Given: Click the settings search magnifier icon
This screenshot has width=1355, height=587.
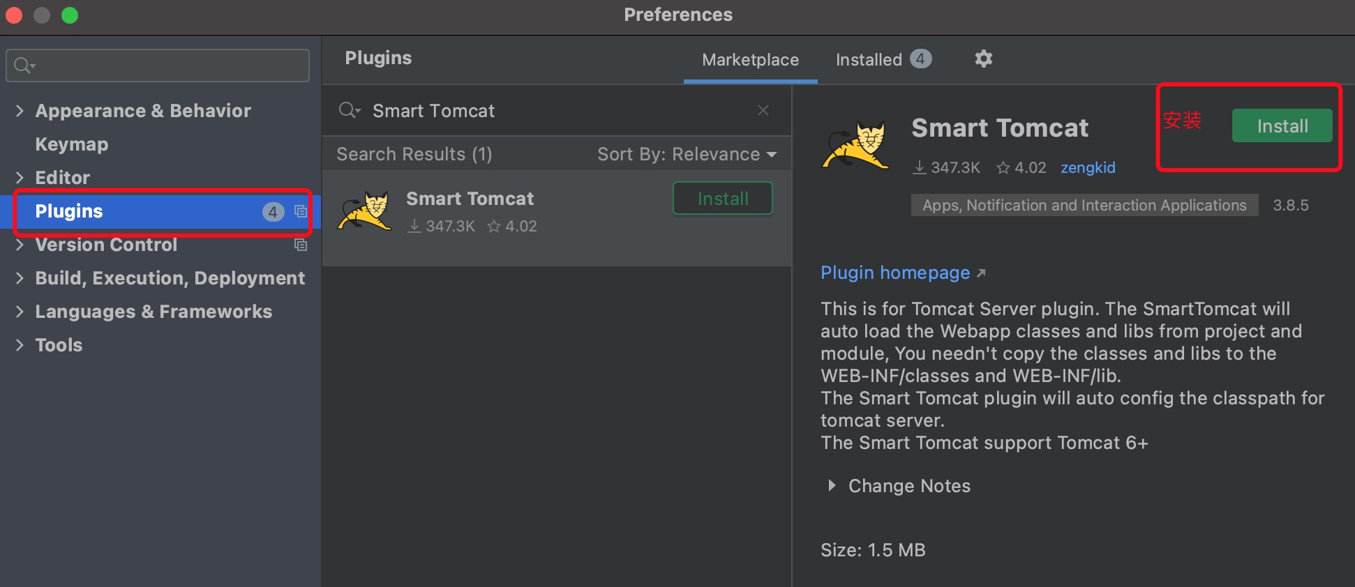Looking at the screenshot, I should pyautogui.click(x=24, y=66).
